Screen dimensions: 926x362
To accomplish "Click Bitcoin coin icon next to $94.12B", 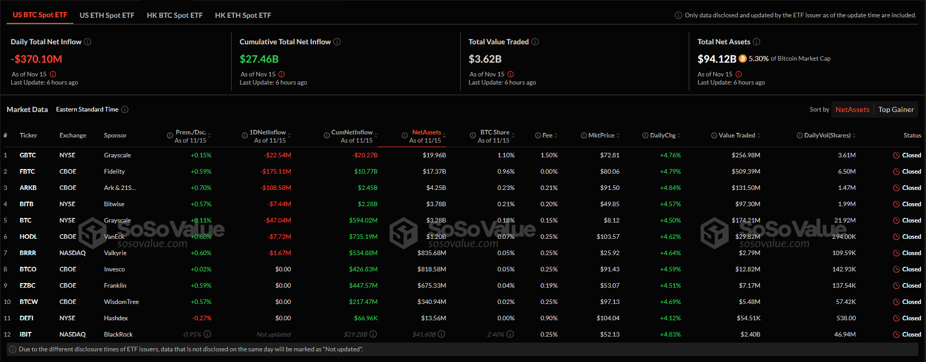I will coord(743,59).
